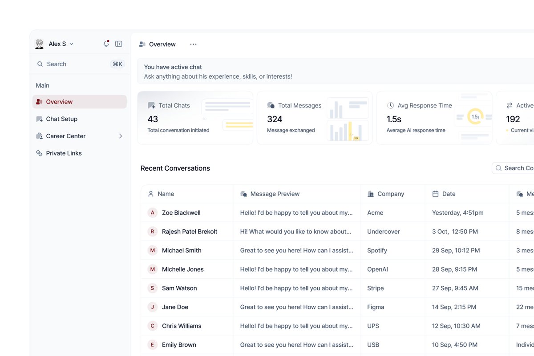Click the Name column person icon
This screenshot has height=356, width=534.
[x=151, y=194]
